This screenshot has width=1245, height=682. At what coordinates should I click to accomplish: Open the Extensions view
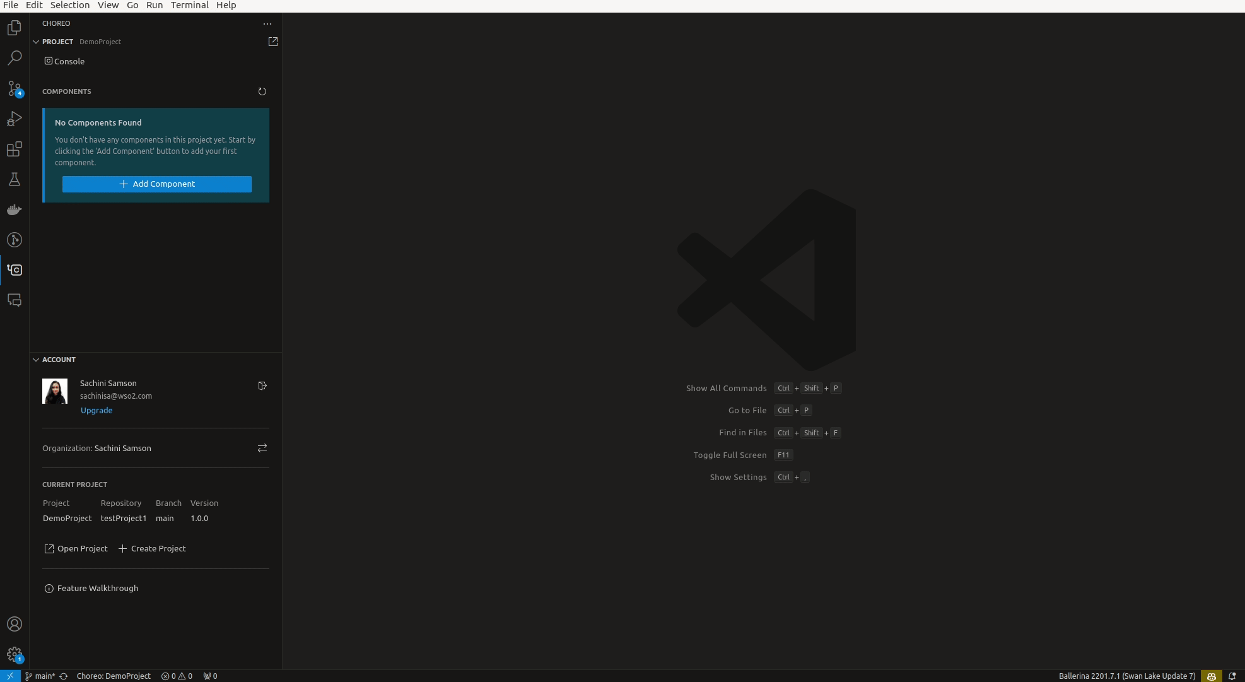15,149
